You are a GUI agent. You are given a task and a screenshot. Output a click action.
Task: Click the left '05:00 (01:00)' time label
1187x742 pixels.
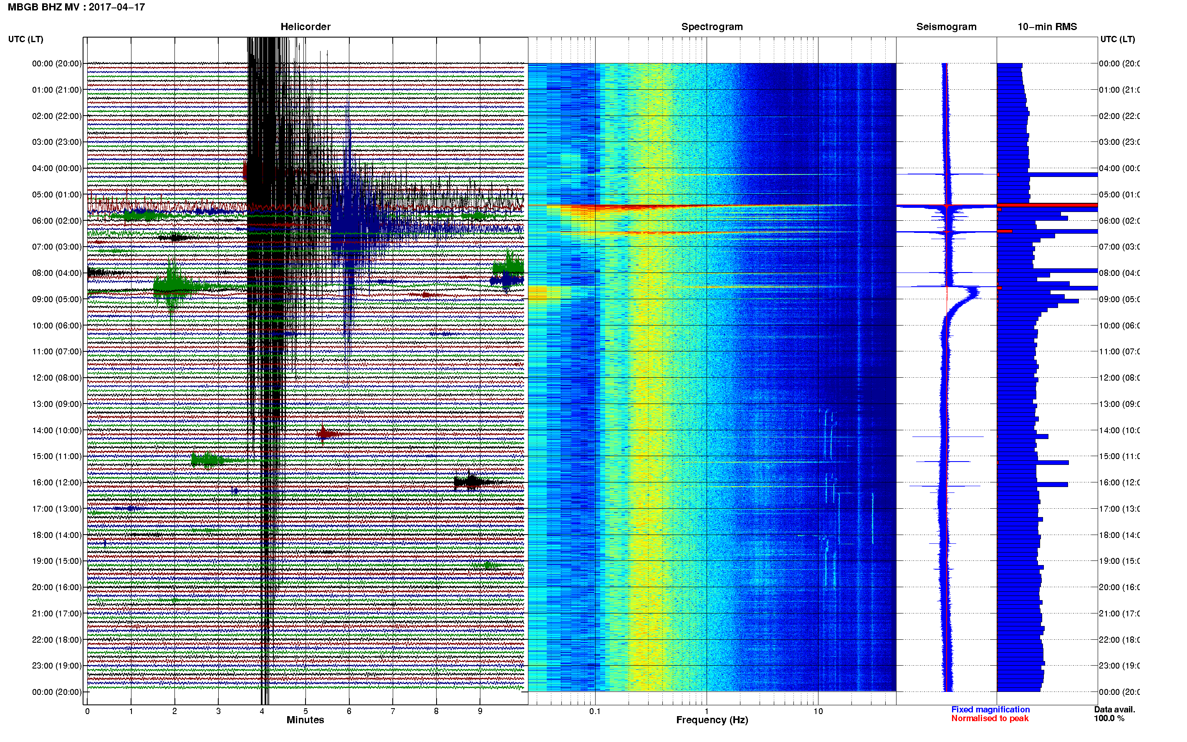(x=57, y=194)
